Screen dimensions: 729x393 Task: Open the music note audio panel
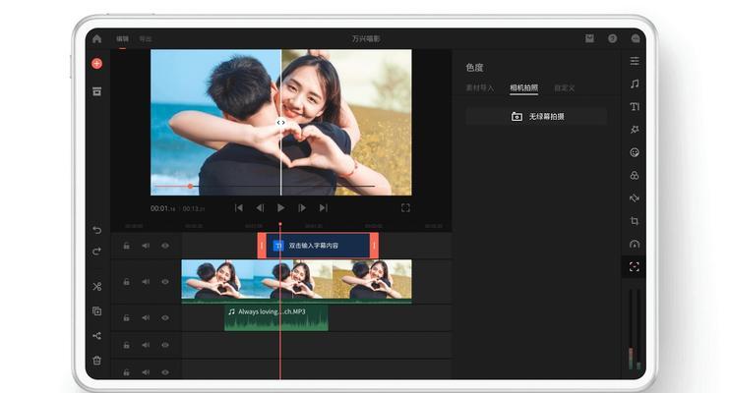[x=635, y=84]
